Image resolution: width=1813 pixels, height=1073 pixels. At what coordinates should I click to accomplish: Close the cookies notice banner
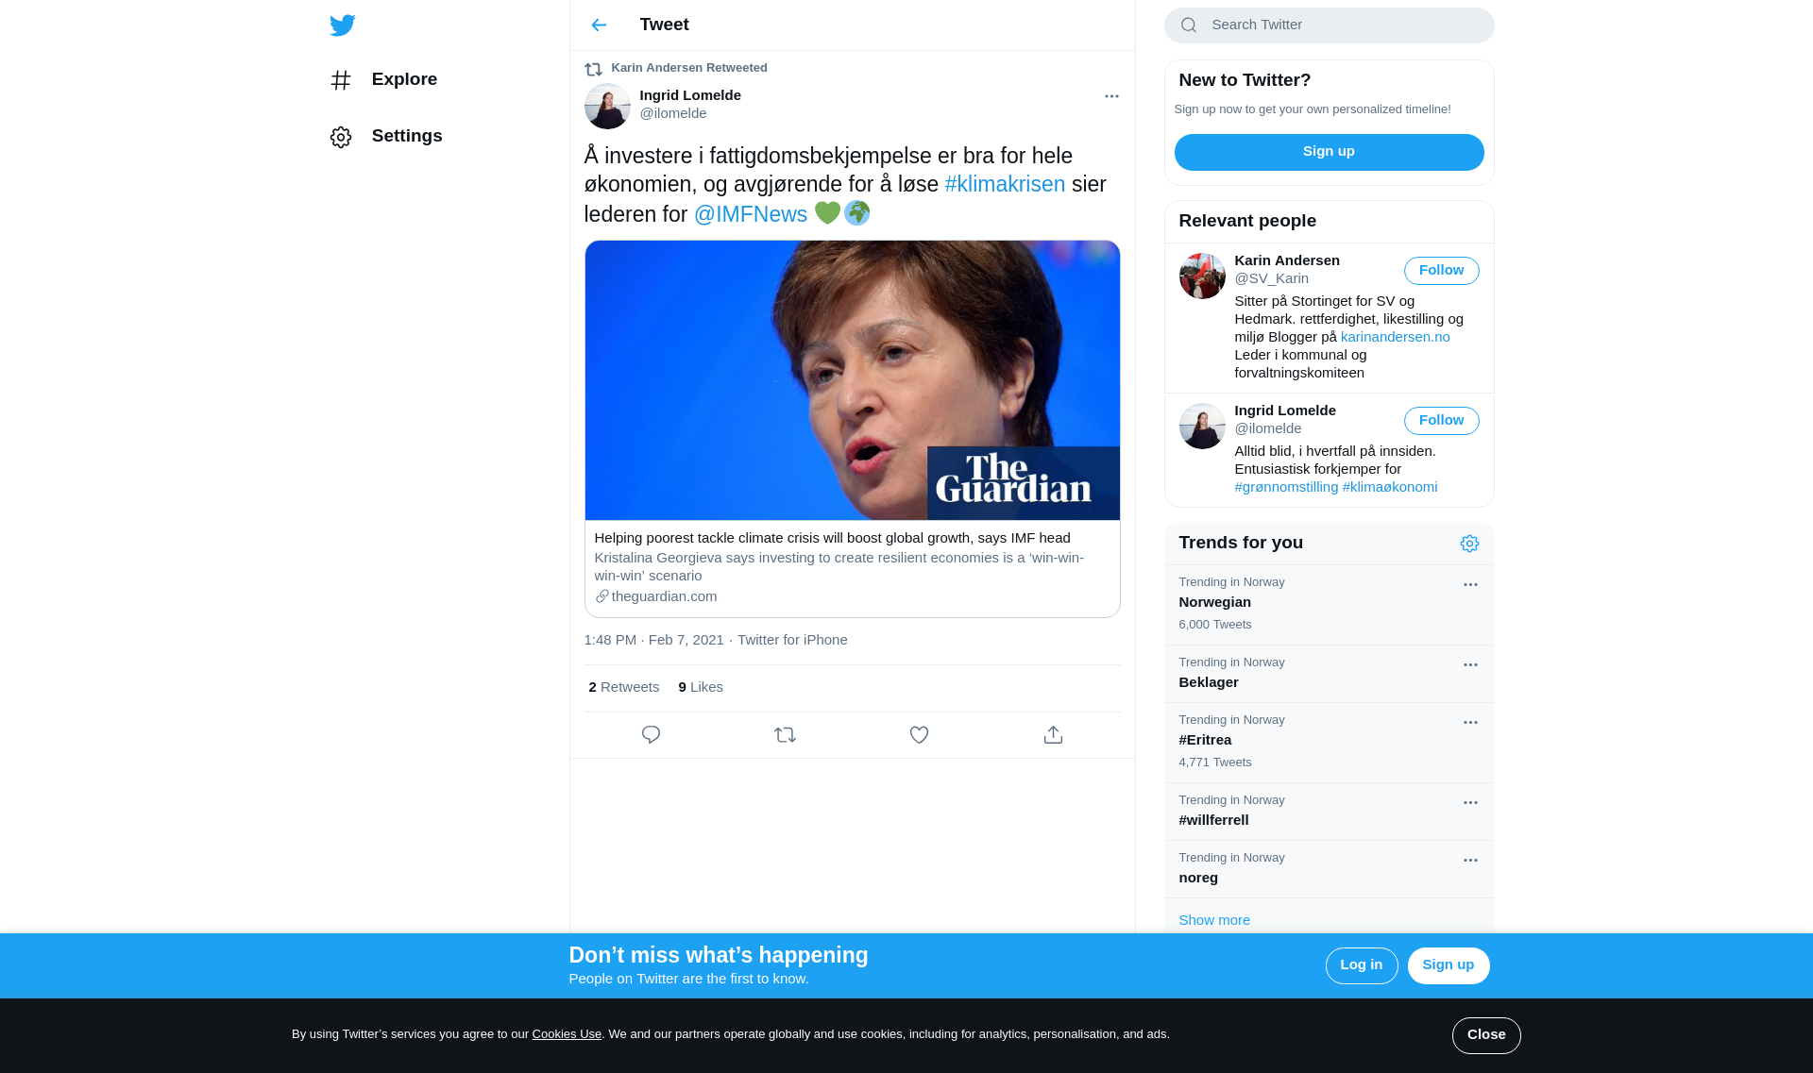1485,1035
